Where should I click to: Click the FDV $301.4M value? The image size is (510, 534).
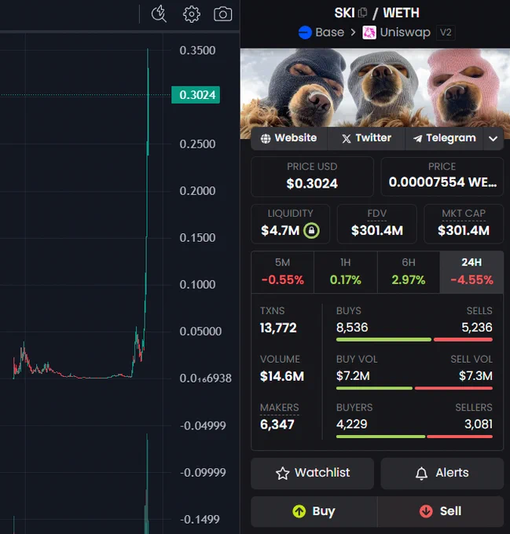376,231
